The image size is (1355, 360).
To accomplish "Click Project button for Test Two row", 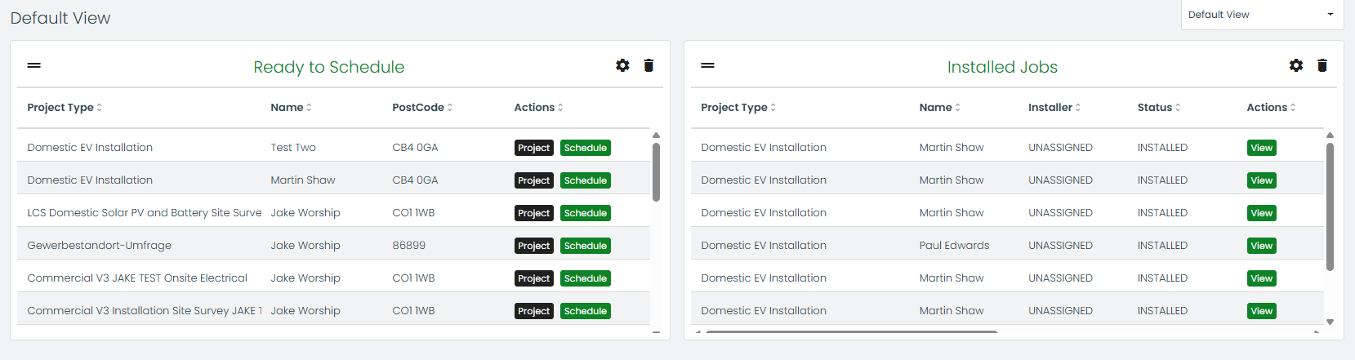I will click(533, 148).
